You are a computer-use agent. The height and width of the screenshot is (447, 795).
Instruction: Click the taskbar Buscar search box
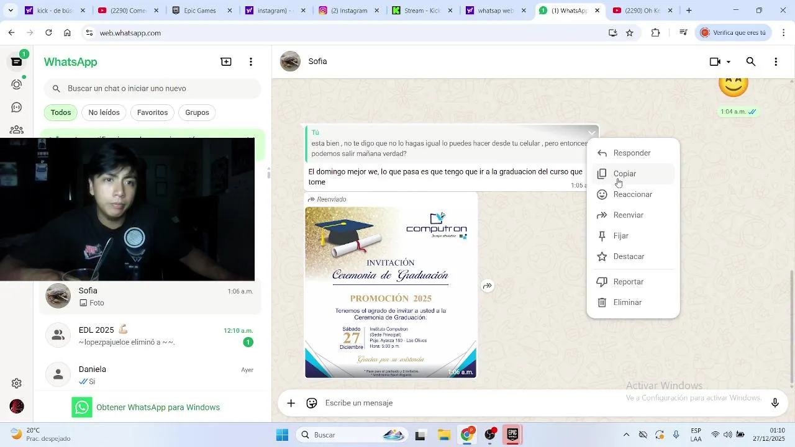pos(352,435)
